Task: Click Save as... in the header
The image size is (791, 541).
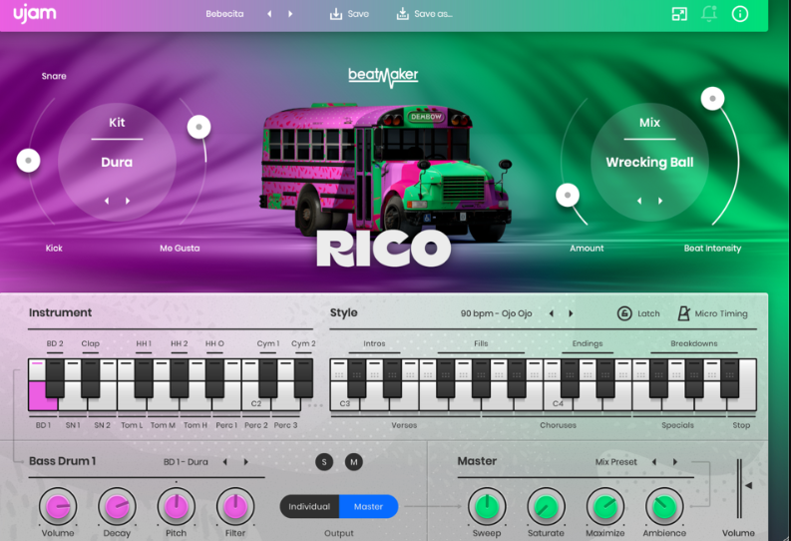Action: tap(424, 14)
